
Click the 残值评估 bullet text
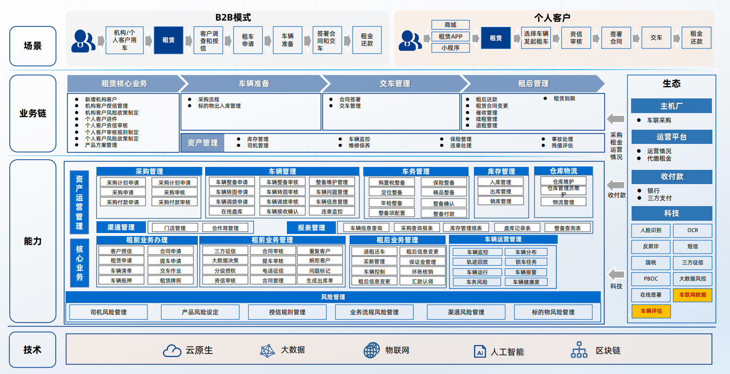(562, 145)
